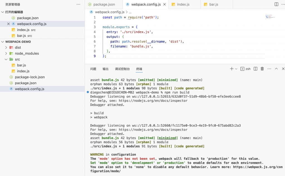This screenshot has width=285, height=176.
Task: Place cursor on entry './src/index.js' line
Action: click(129, 32)
